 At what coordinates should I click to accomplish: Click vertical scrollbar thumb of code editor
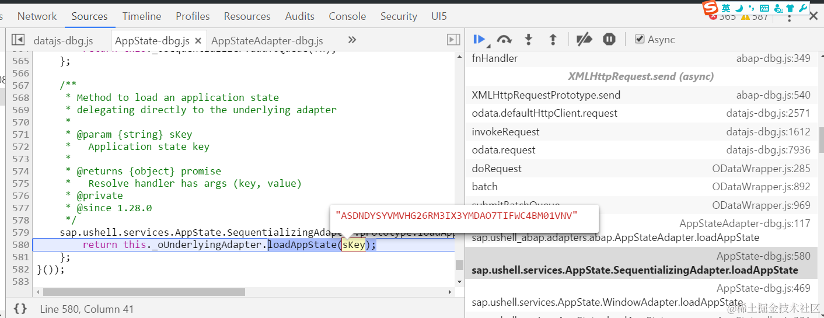(x=459, y=265)
